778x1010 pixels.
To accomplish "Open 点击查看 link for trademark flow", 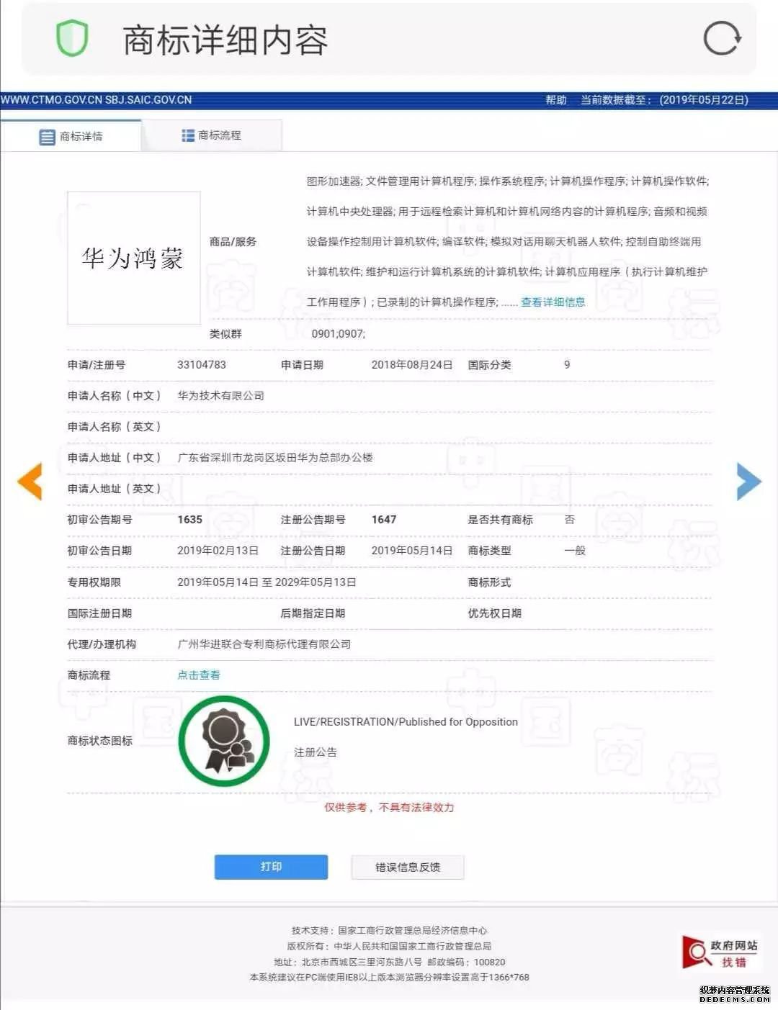I will [199, 675].
